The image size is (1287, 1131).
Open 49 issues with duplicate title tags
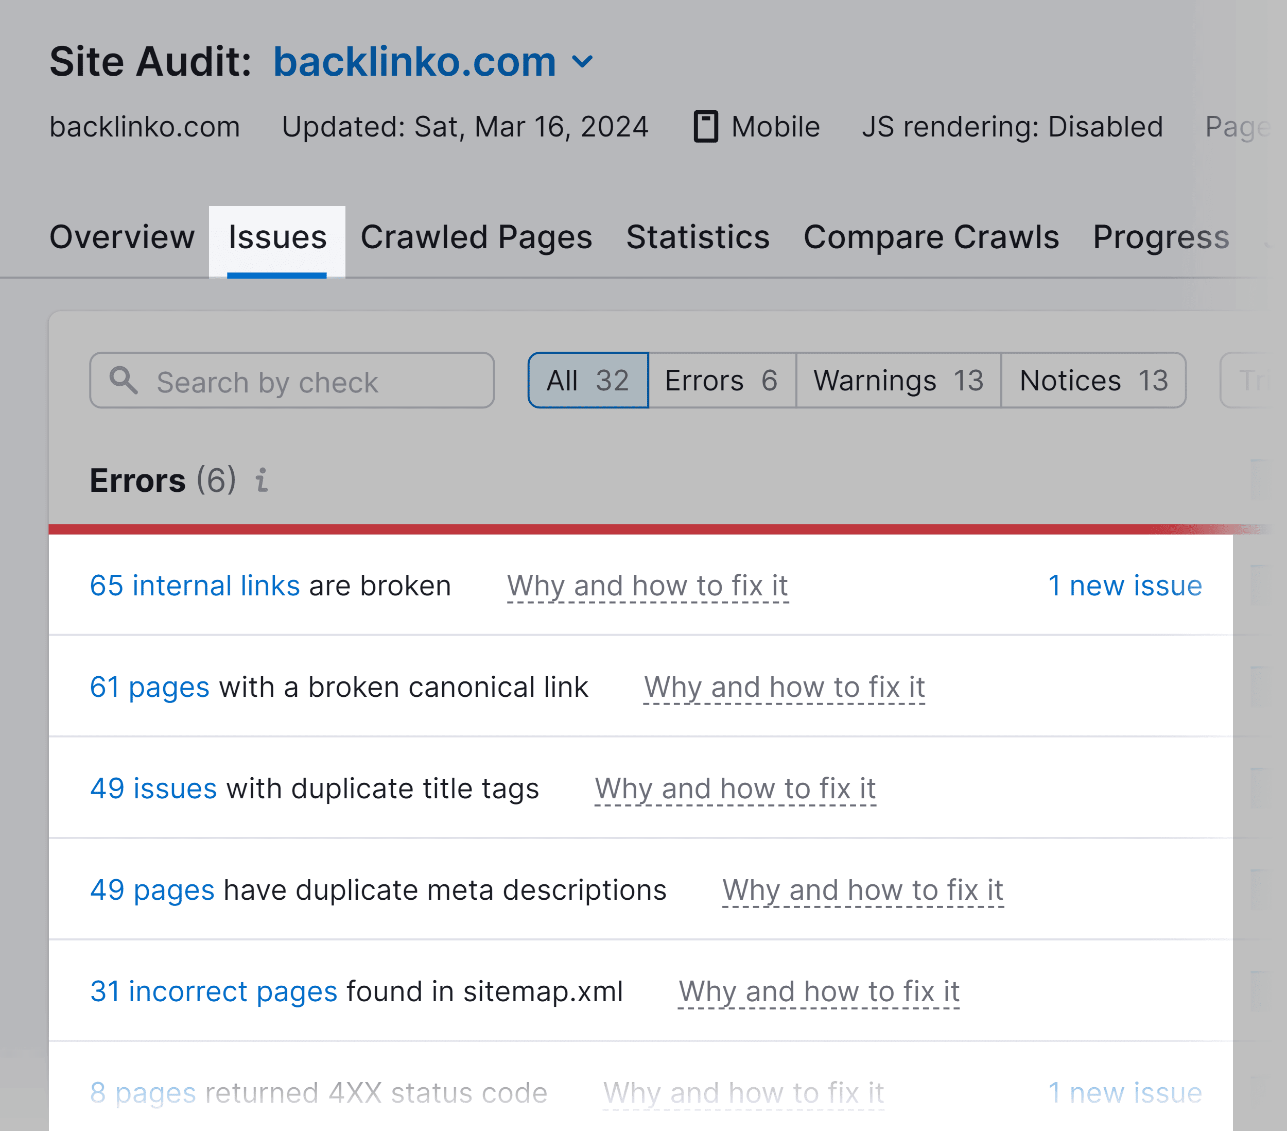pyautogui.click(x=153, y=788)
